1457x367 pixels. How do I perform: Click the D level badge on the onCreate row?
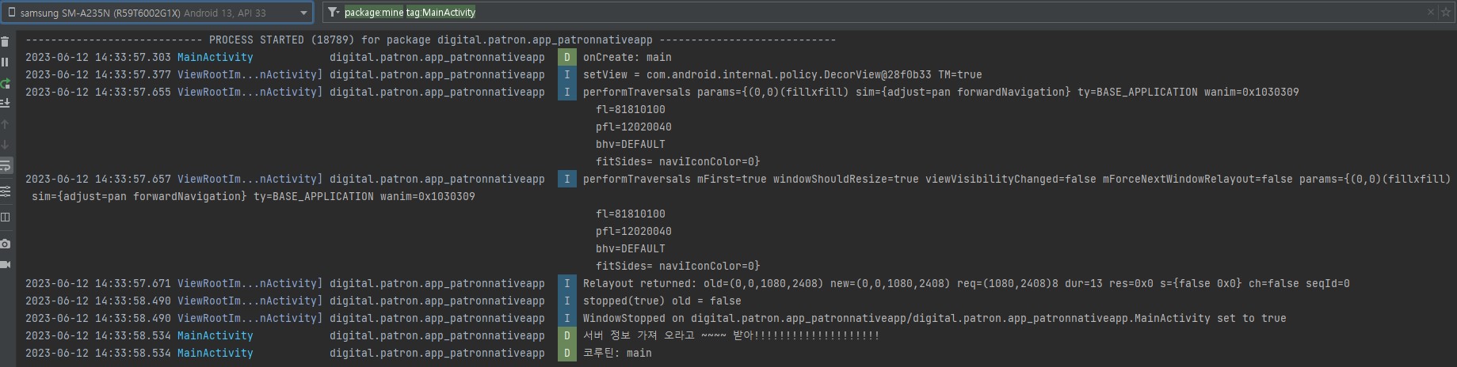coord(567,57)
